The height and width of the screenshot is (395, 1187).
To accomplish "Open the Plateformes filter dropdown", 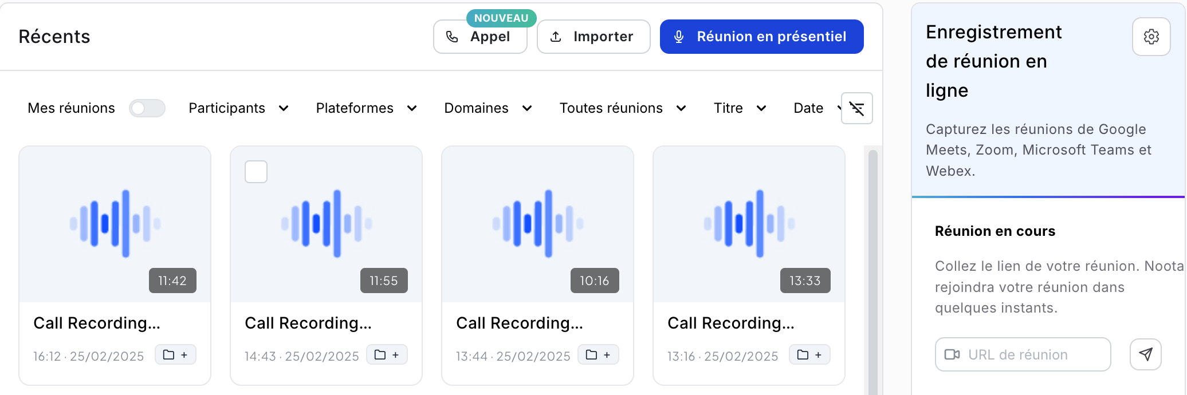I will 366,108.
